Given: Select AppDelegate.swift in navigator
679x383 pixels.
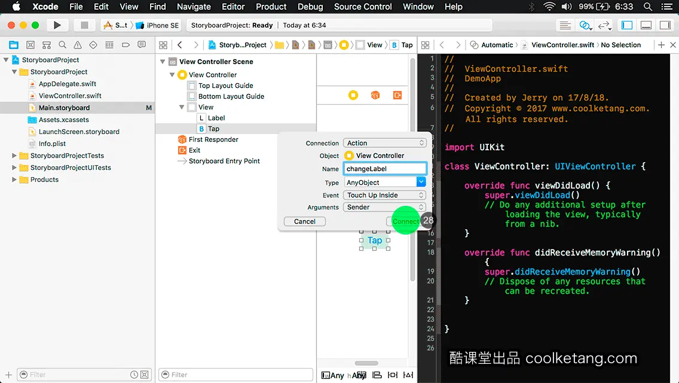Looking at the screenshot, I should point(67,84).
